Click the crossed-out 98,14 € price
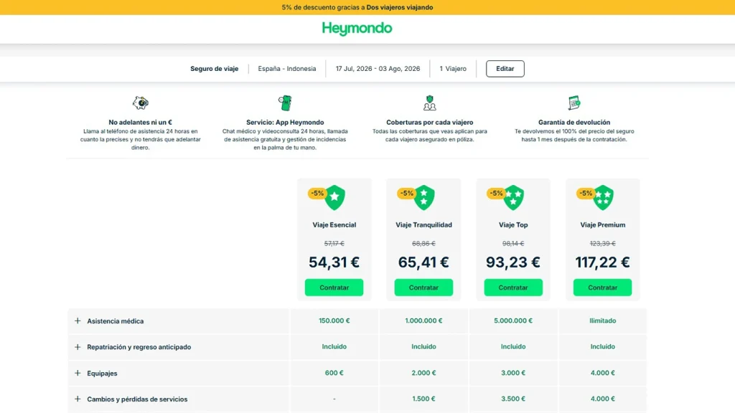Screen dimensions: 735x413 [x=513, y=244]
